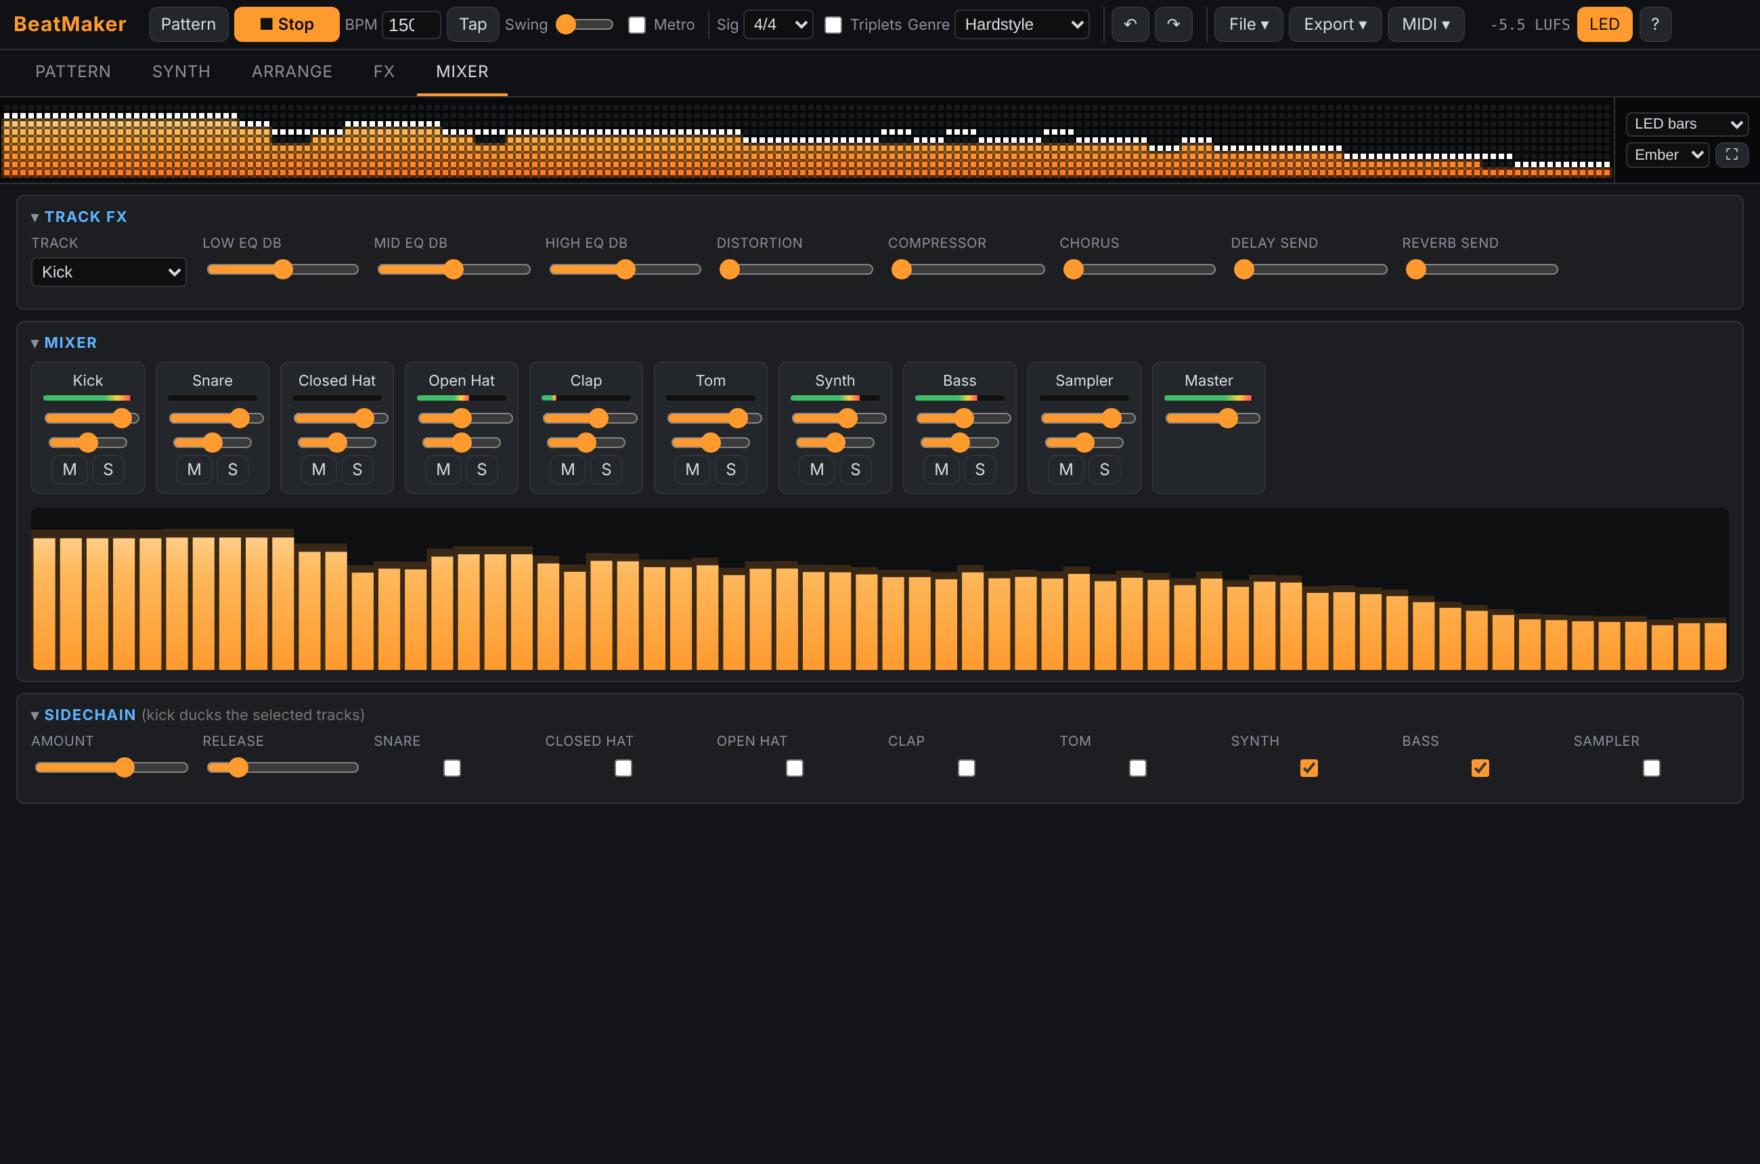This screenshot has height=1164, width=1760.
Task: Mute the Snare channel
Action: pyautogui.click(x=194, y=469)
